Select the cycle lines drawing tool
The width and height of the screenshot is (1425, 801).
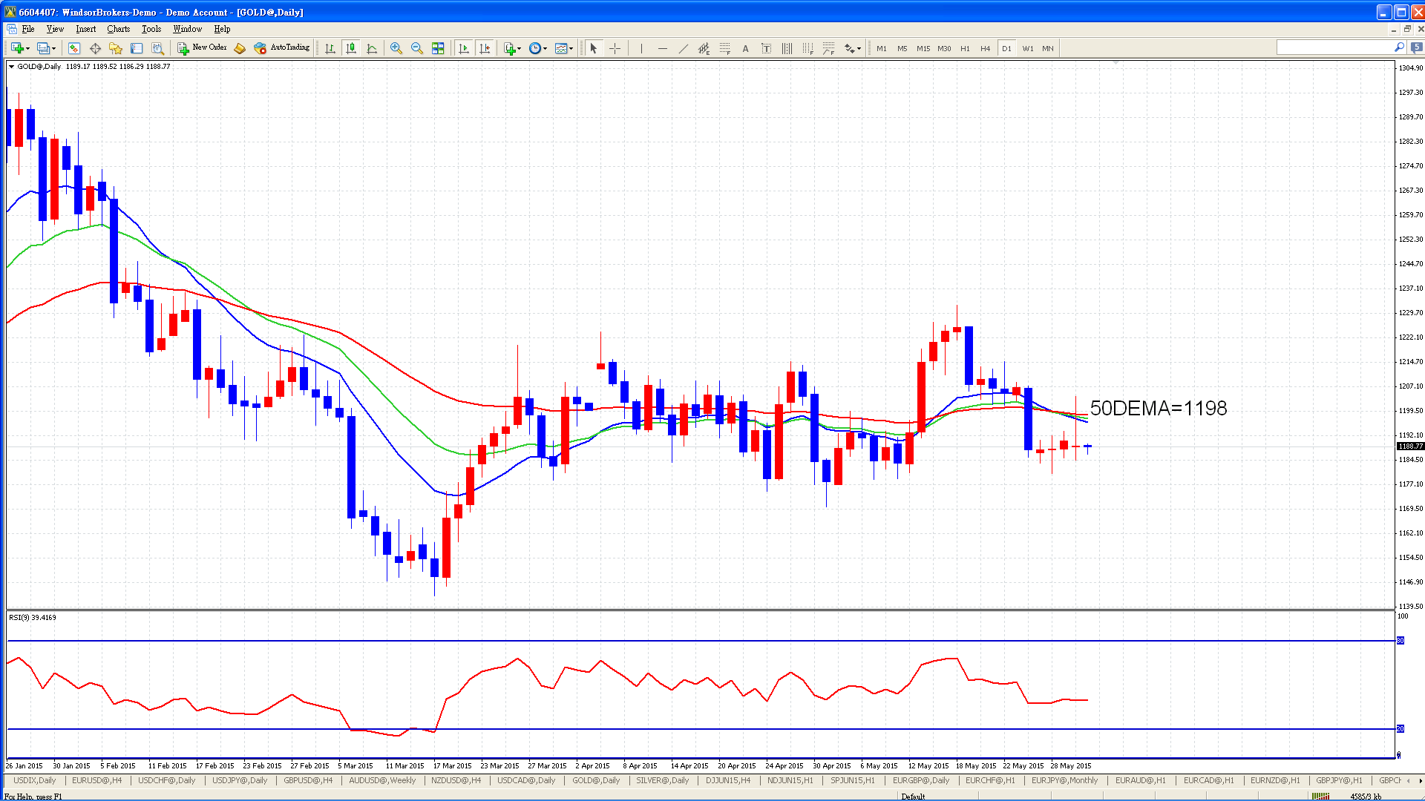[x=787, y=48]
